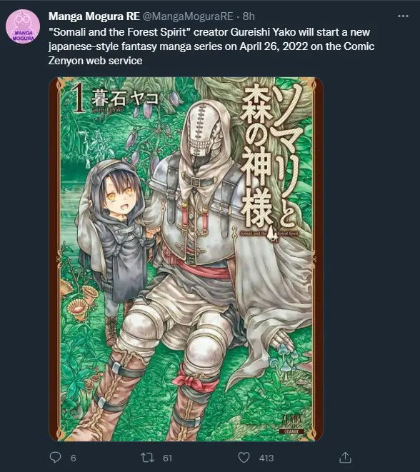Open the Somali manga cover image
Viewport: 420px width, 472px height.
click(186, 259)
